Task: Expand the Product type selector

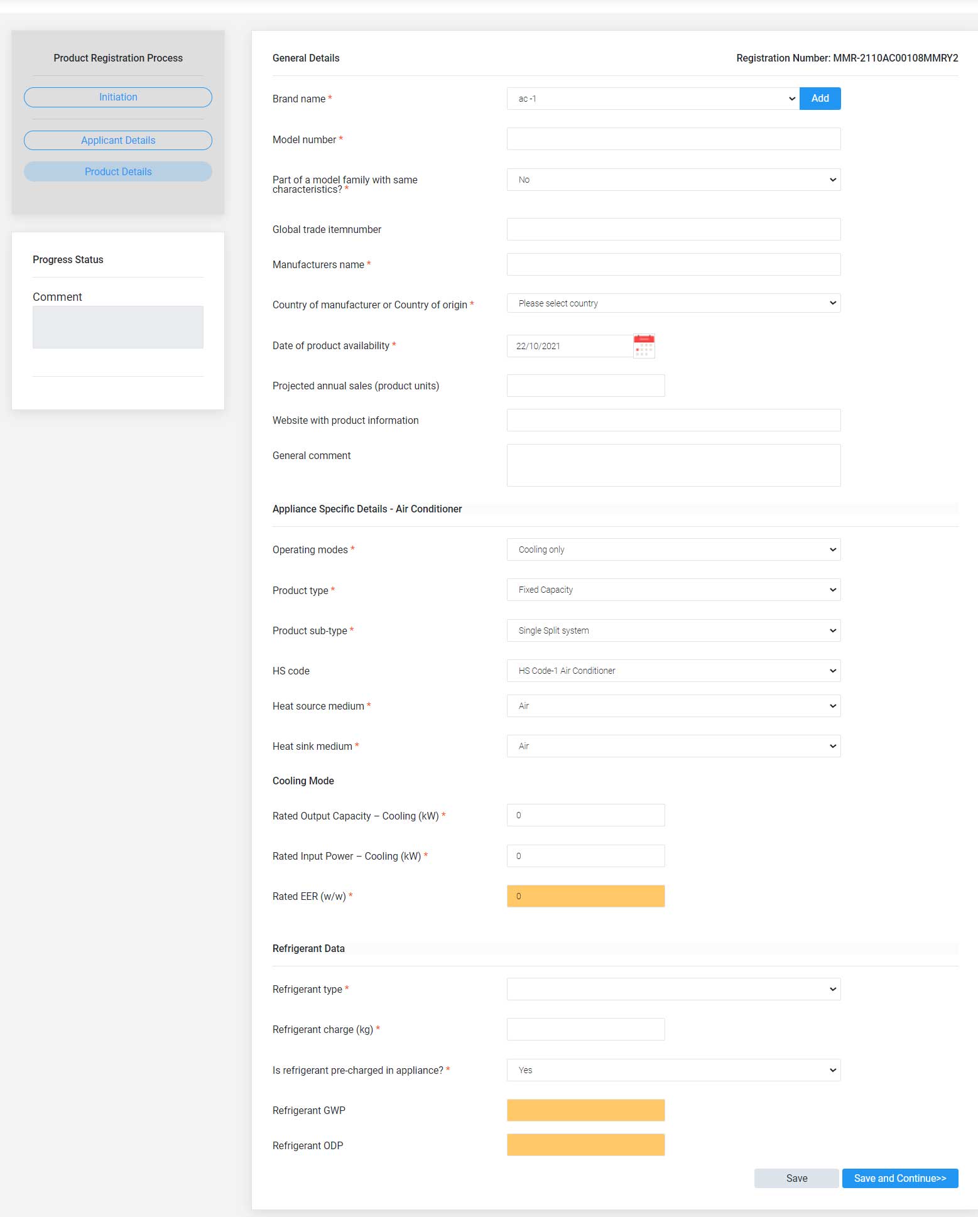Action: click(x=673, y=590)
